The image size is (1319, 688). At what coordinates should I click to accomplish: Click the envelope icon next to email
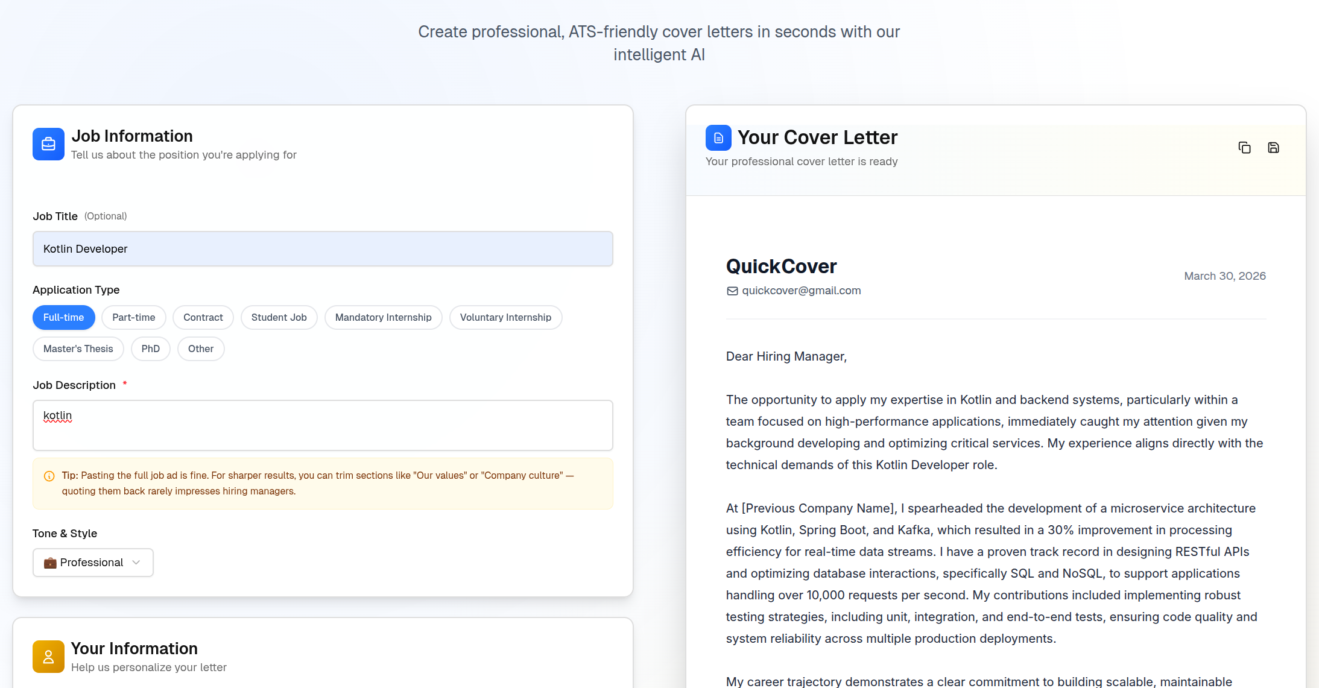732,291
